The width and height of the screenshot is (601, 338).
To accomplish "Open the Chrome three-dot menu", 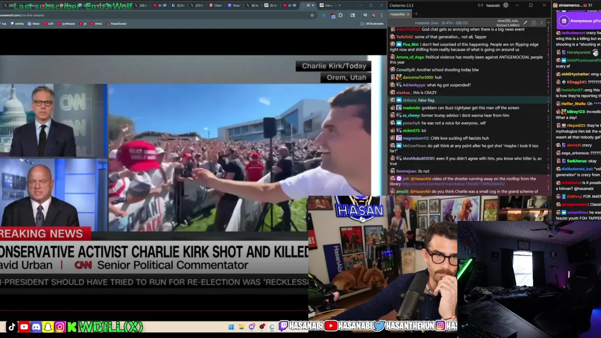I will 381,15.
